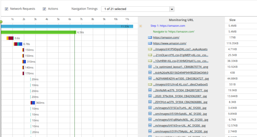Click the Size column header

[232, 20]
